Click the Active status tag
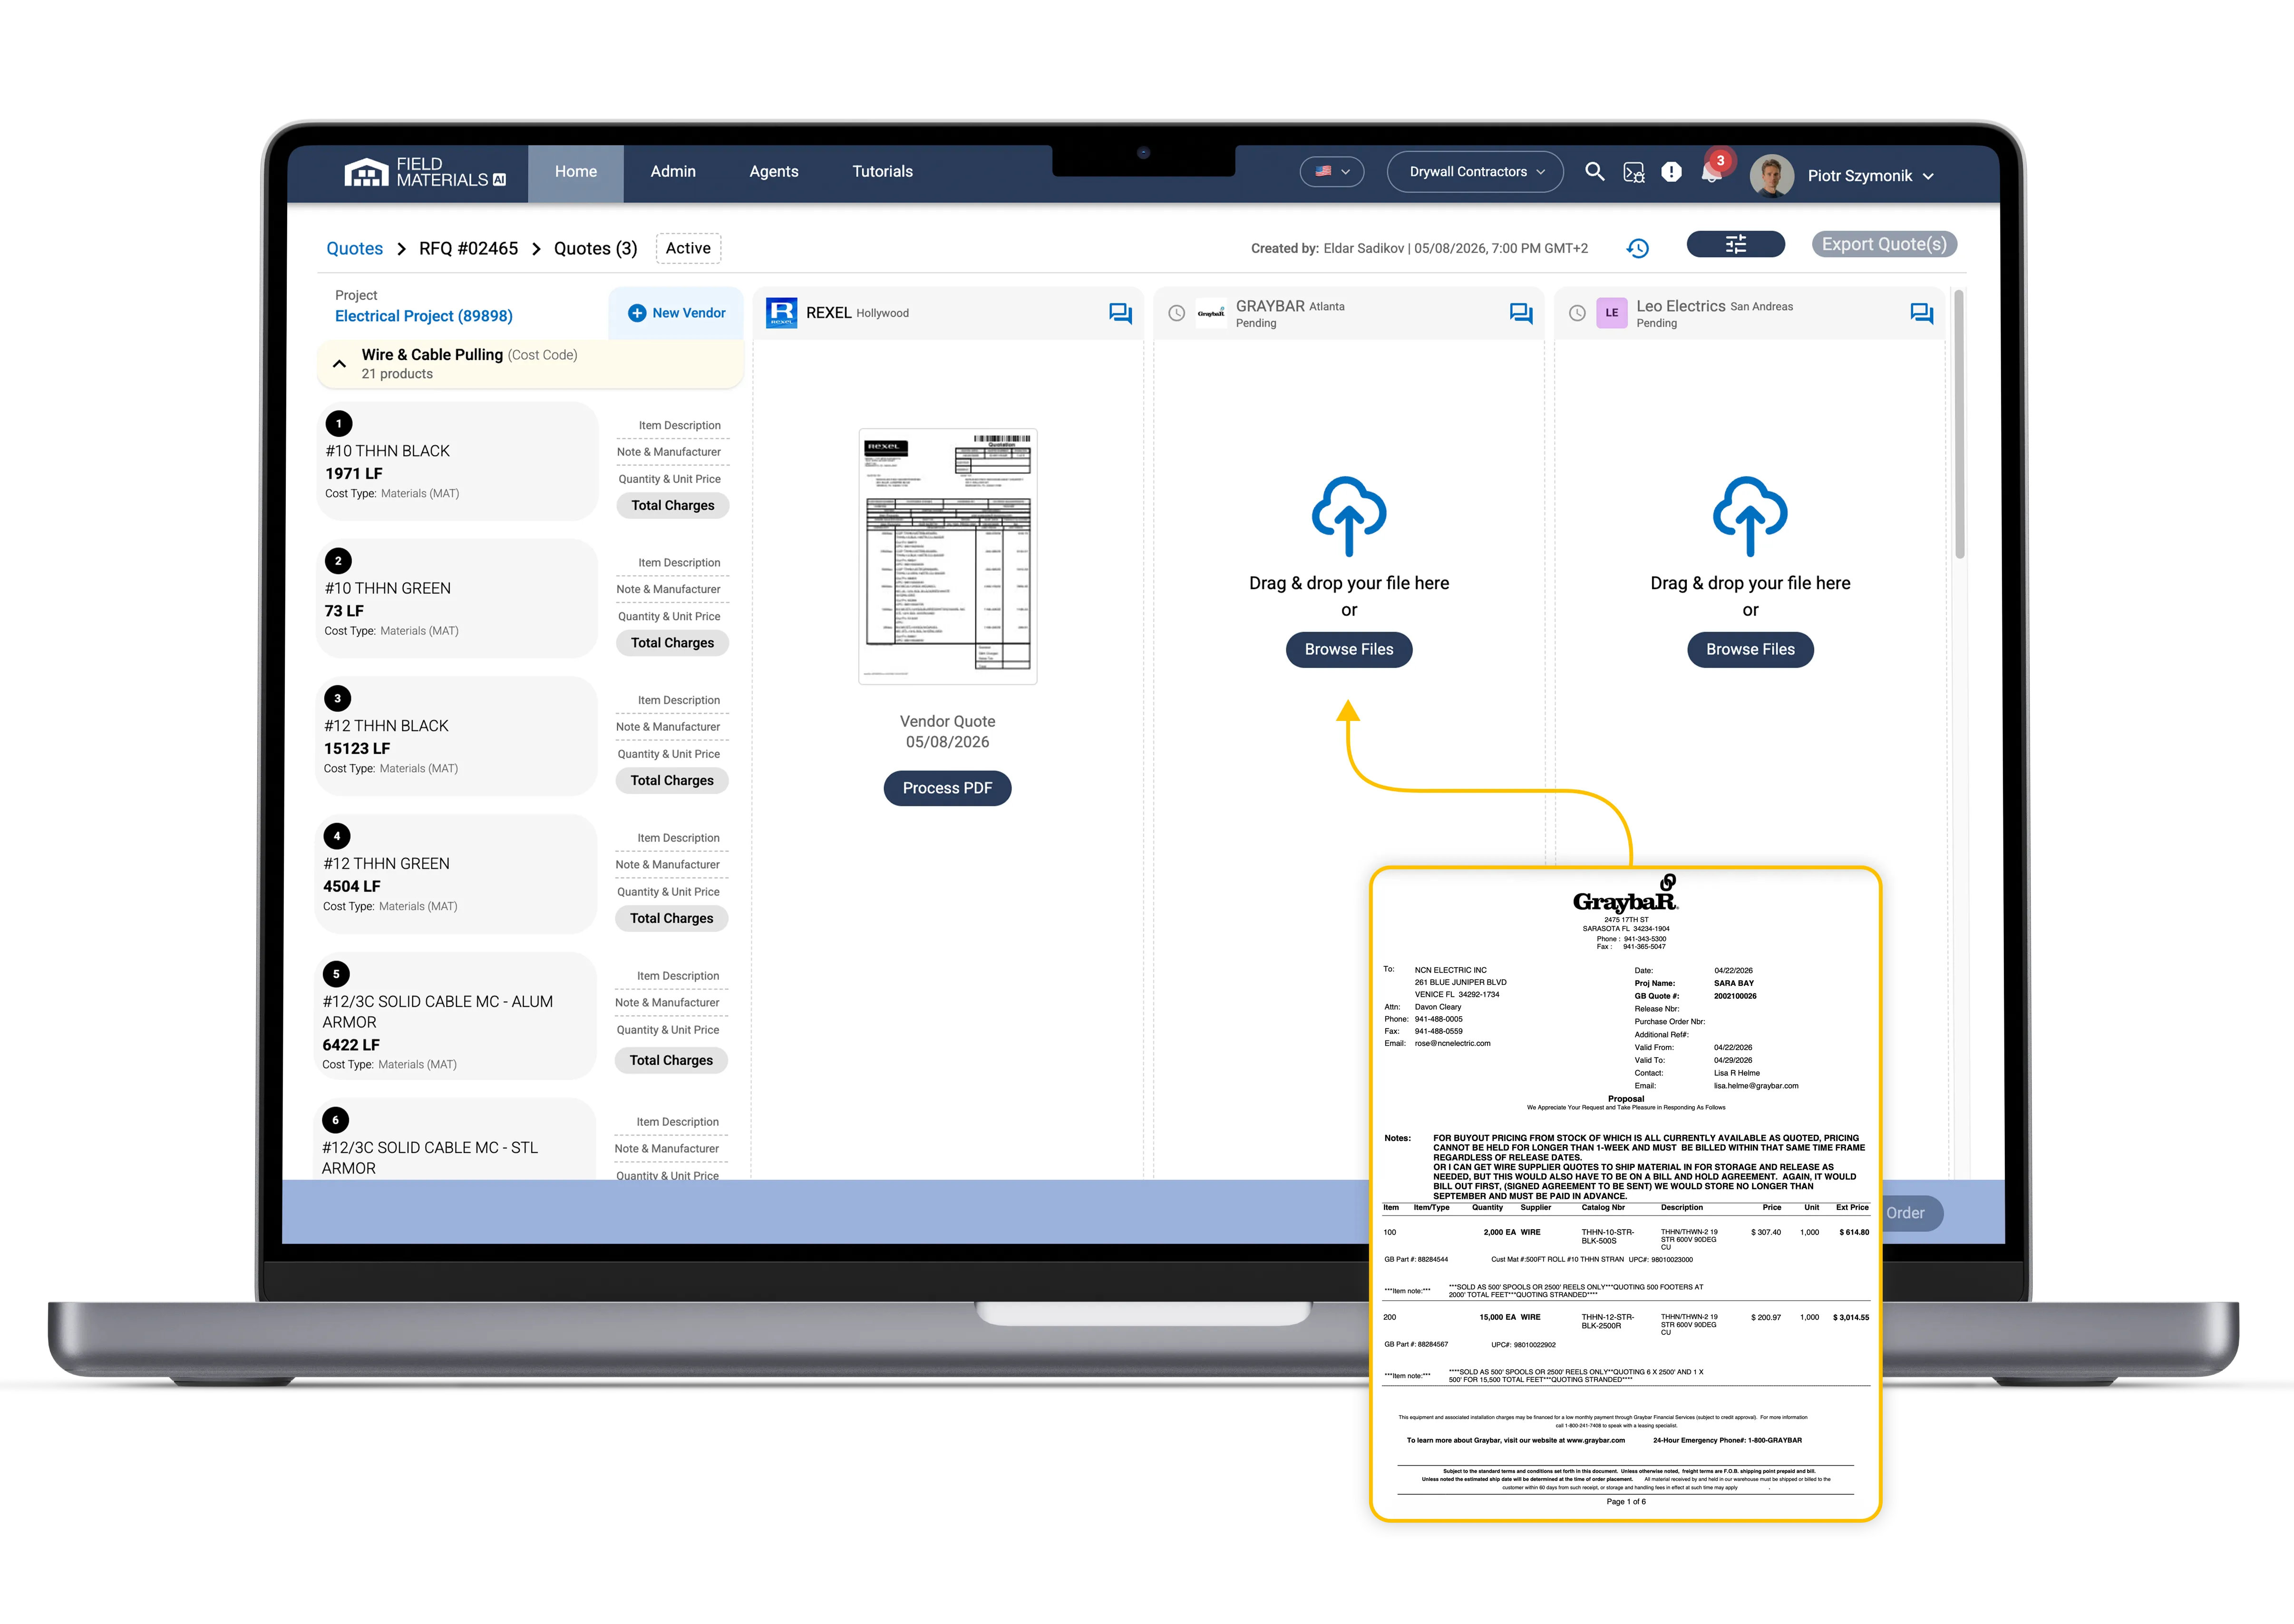Viewport: 2294px width, 1624px height. coord(688,248)
